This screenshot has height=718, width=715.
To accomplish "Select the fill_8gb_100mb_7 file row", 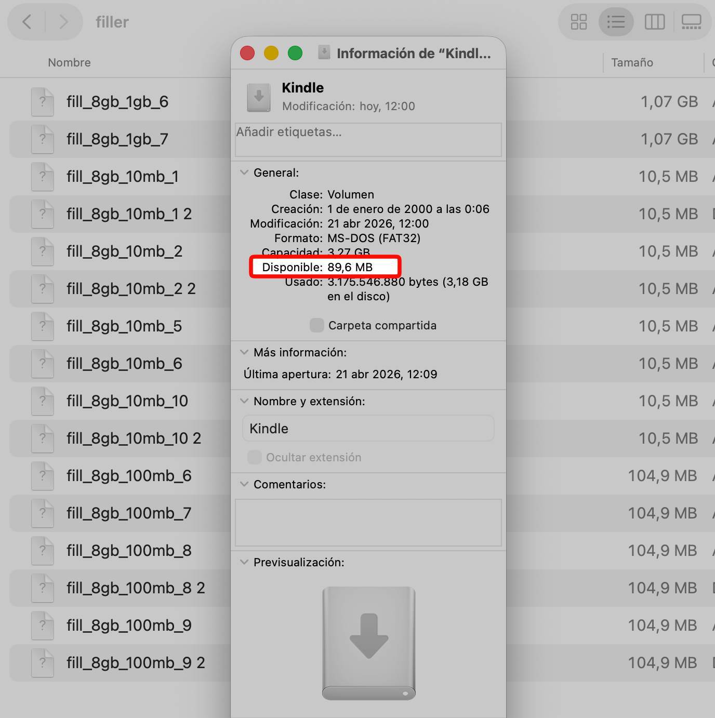I will pyautogui.click(x=129, y=513).
